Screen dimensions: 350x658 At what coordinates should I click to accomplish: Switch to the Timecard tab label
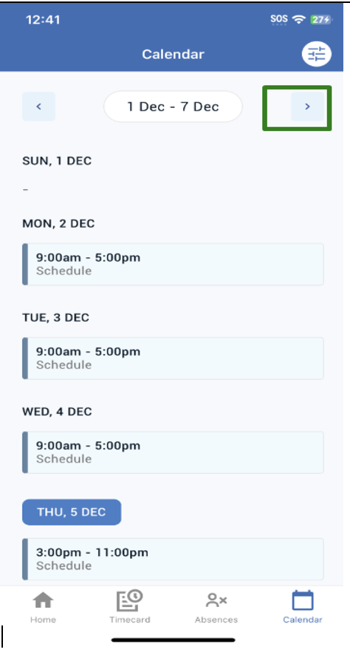pyautogui.click(x=129, y=620)
